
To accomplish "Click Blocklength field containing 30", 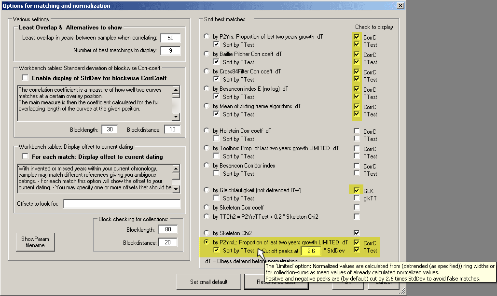I will tap(110, 129).
